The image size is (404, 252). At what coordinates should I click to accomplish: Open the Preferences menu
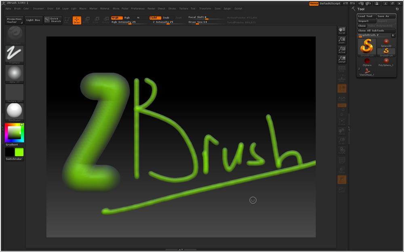(138, 8)
